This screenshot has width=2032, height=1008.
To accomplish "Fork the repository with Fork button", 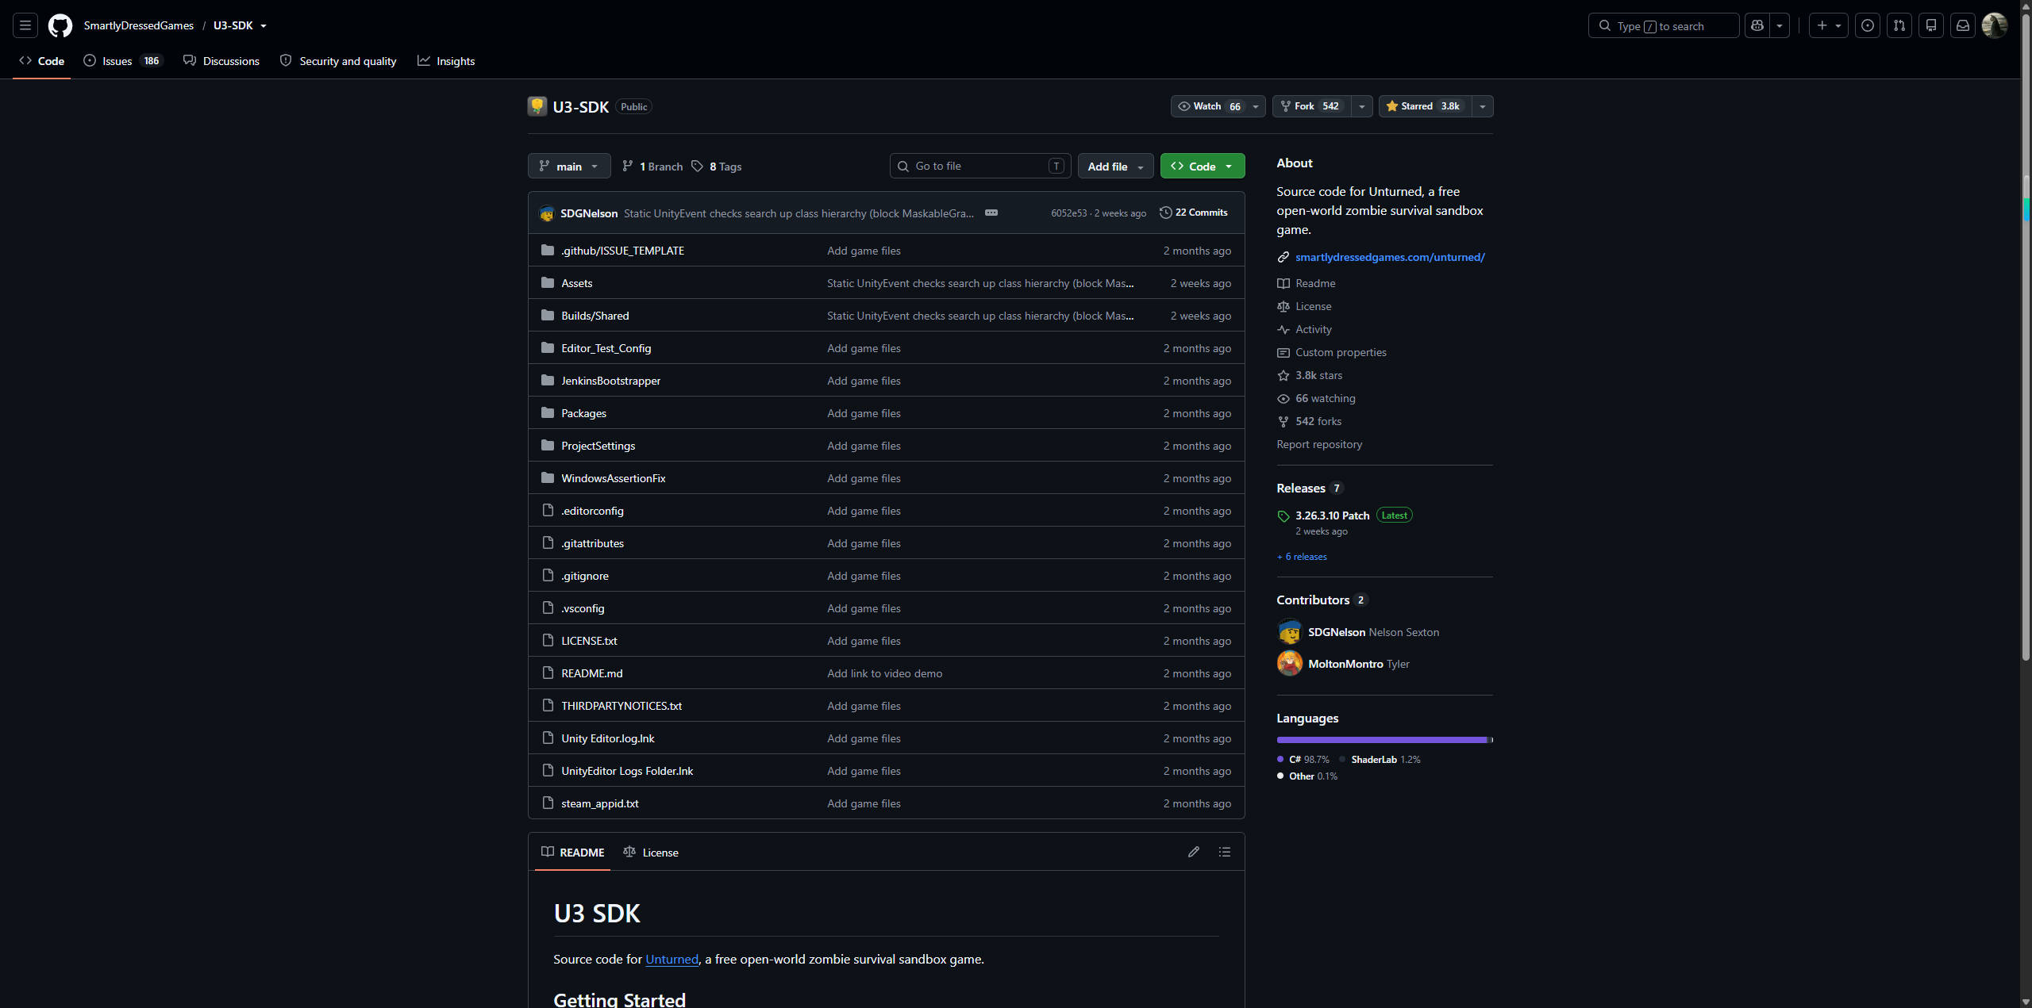I will coord(1311,106).
